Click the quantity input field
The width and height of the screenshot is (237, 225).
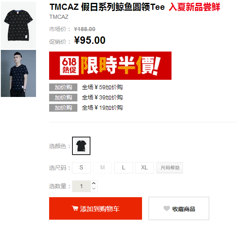tap(81, 186)
